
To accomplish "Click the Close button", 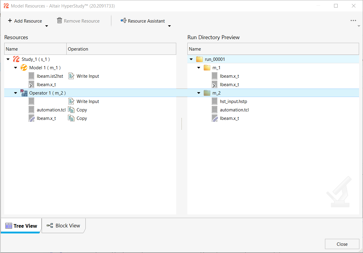I will pyautogui.click(x=342, y=244).
